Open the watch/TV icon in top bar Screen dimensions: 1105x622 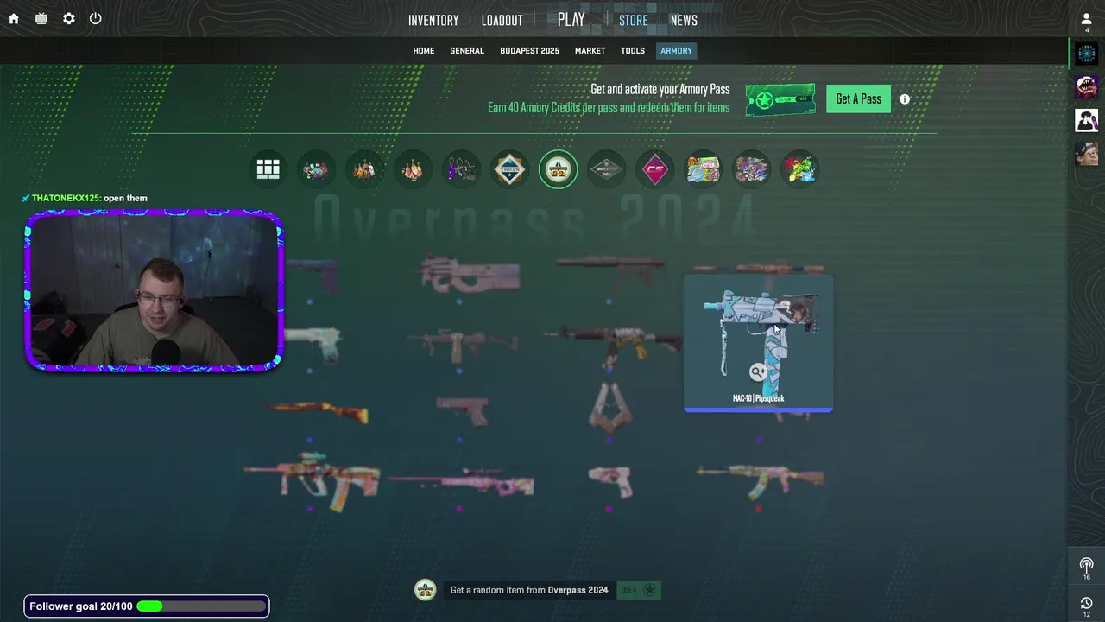point(41,19)
